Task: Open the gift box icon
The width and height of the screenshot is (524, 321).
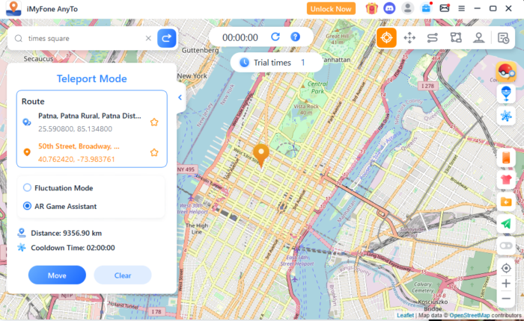Action: point(371,8)
